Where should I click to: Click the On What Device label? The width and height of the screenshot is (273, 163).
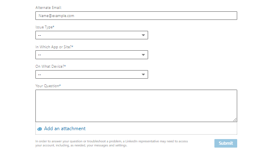tap(50, 66)
